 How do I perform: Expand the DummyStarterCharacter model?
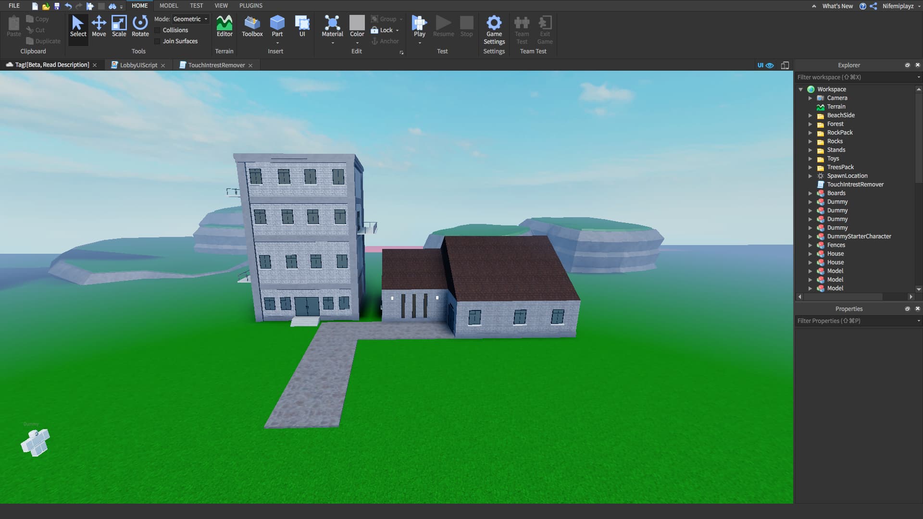pyautogui.click(x=811, y=236)
